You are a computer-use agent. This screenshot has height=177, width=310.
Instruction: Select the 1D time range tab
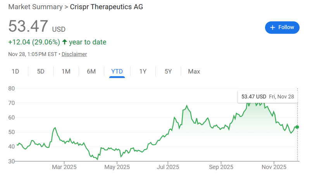[15, 71]
